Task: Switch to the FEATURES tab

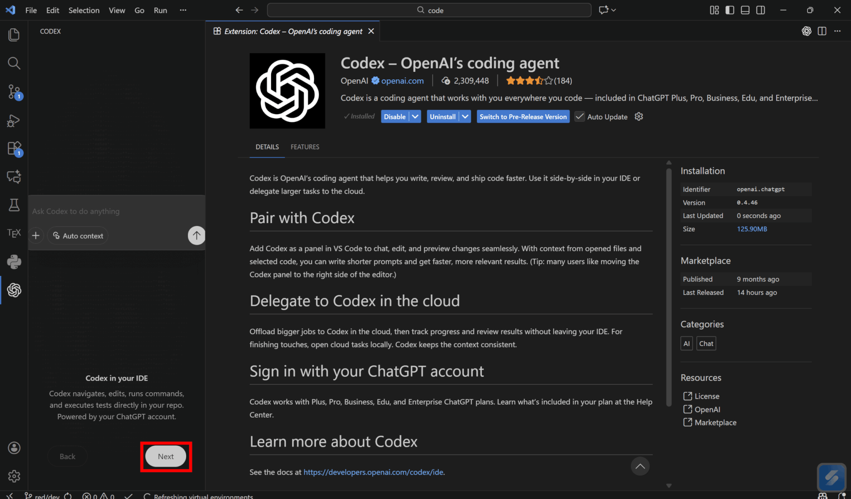Action: 305,147
